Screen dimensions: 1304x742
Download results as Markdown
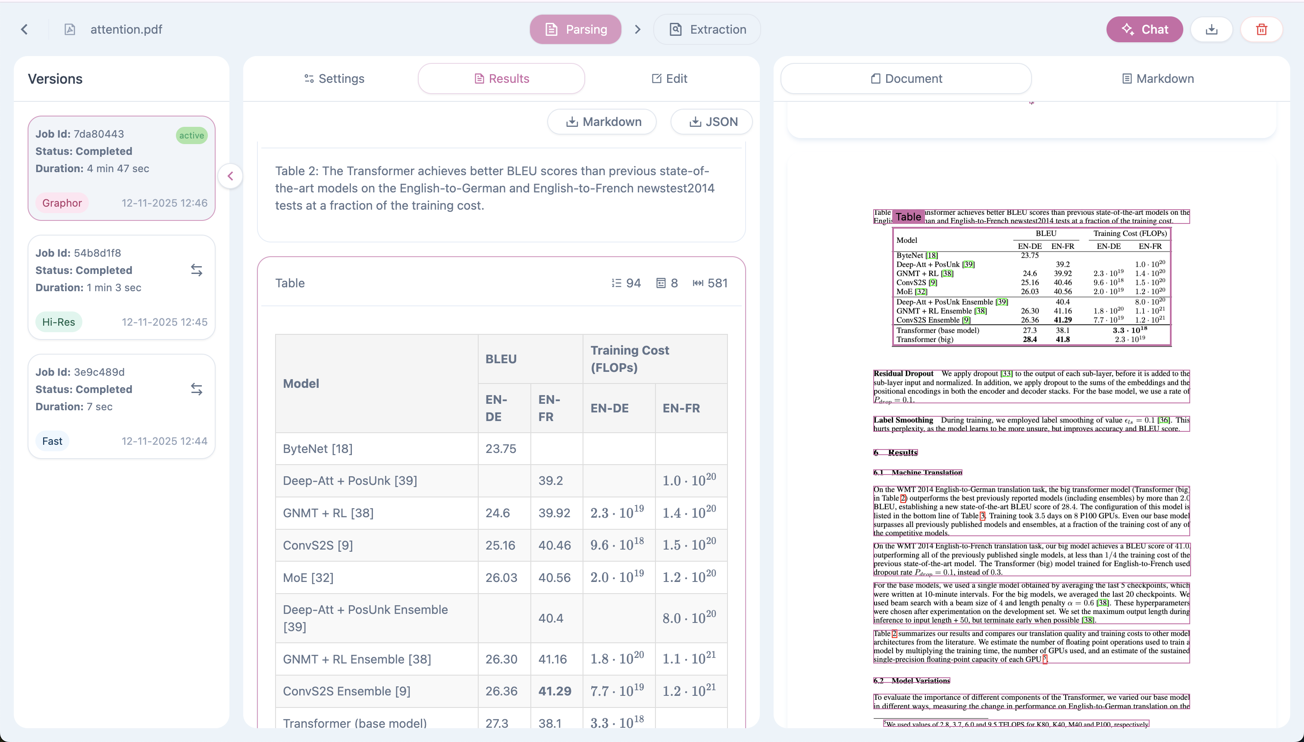(x=602, y=122)
